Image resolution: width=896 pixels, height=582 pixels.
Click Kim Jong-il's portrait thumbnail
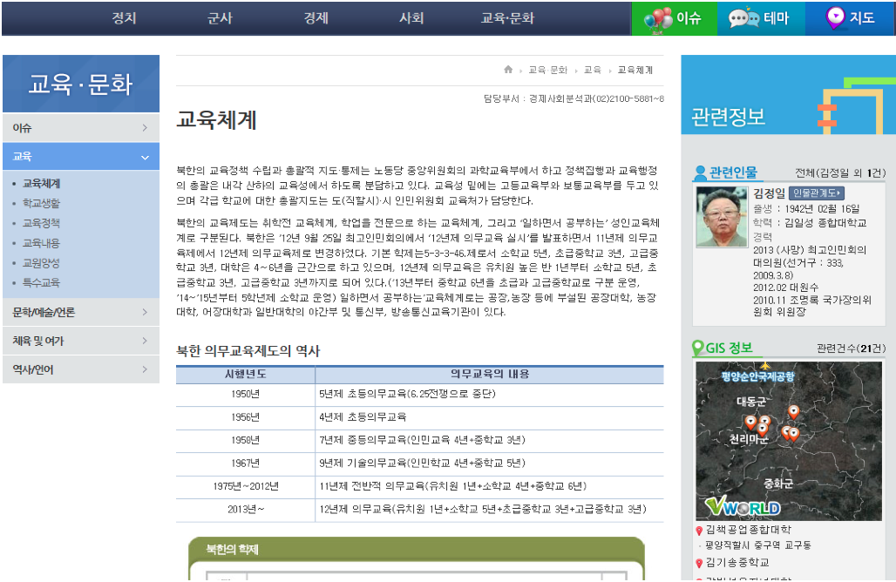(722, 217)
